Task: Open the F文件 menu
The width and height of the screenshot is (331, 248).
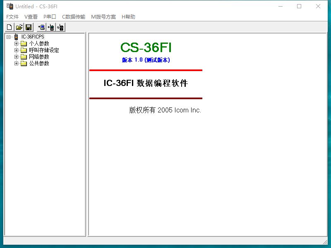Action: [x=12, y=17]
